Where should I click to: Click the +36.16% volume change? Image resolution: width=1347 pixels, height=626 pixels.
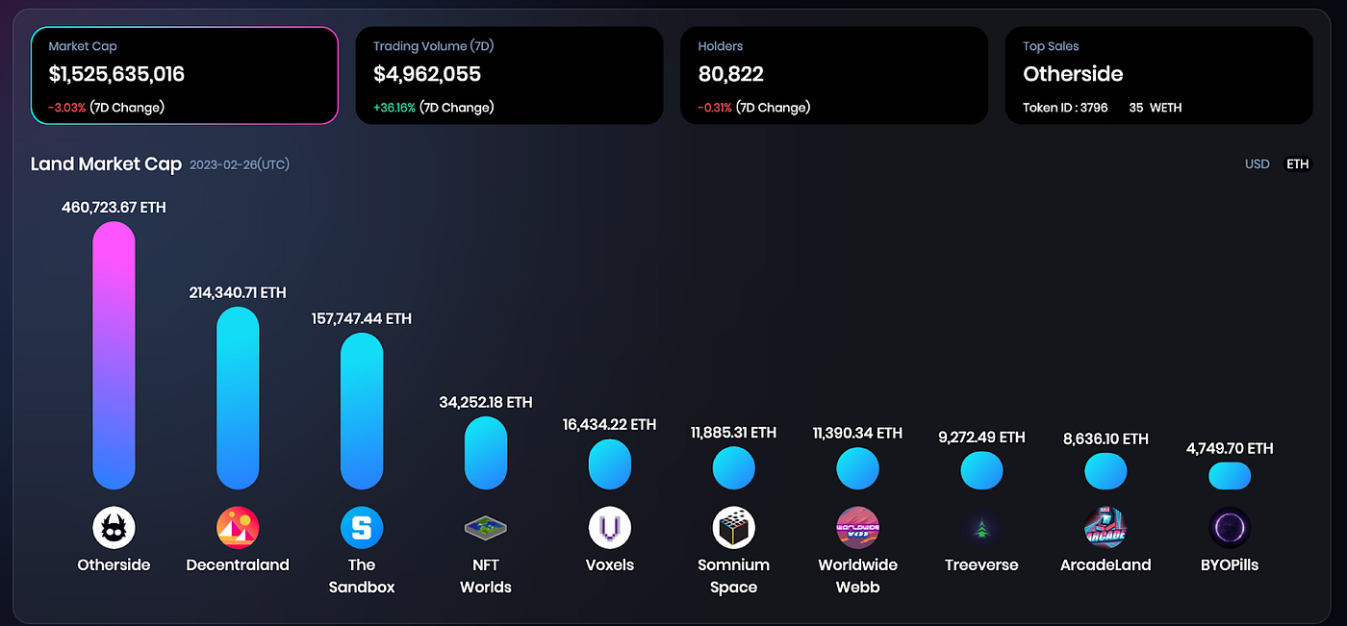click(394, 108)
